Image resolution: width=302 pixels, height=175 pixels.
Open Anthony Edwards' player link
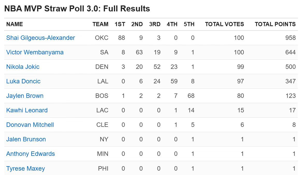click(x=31, y=154)
